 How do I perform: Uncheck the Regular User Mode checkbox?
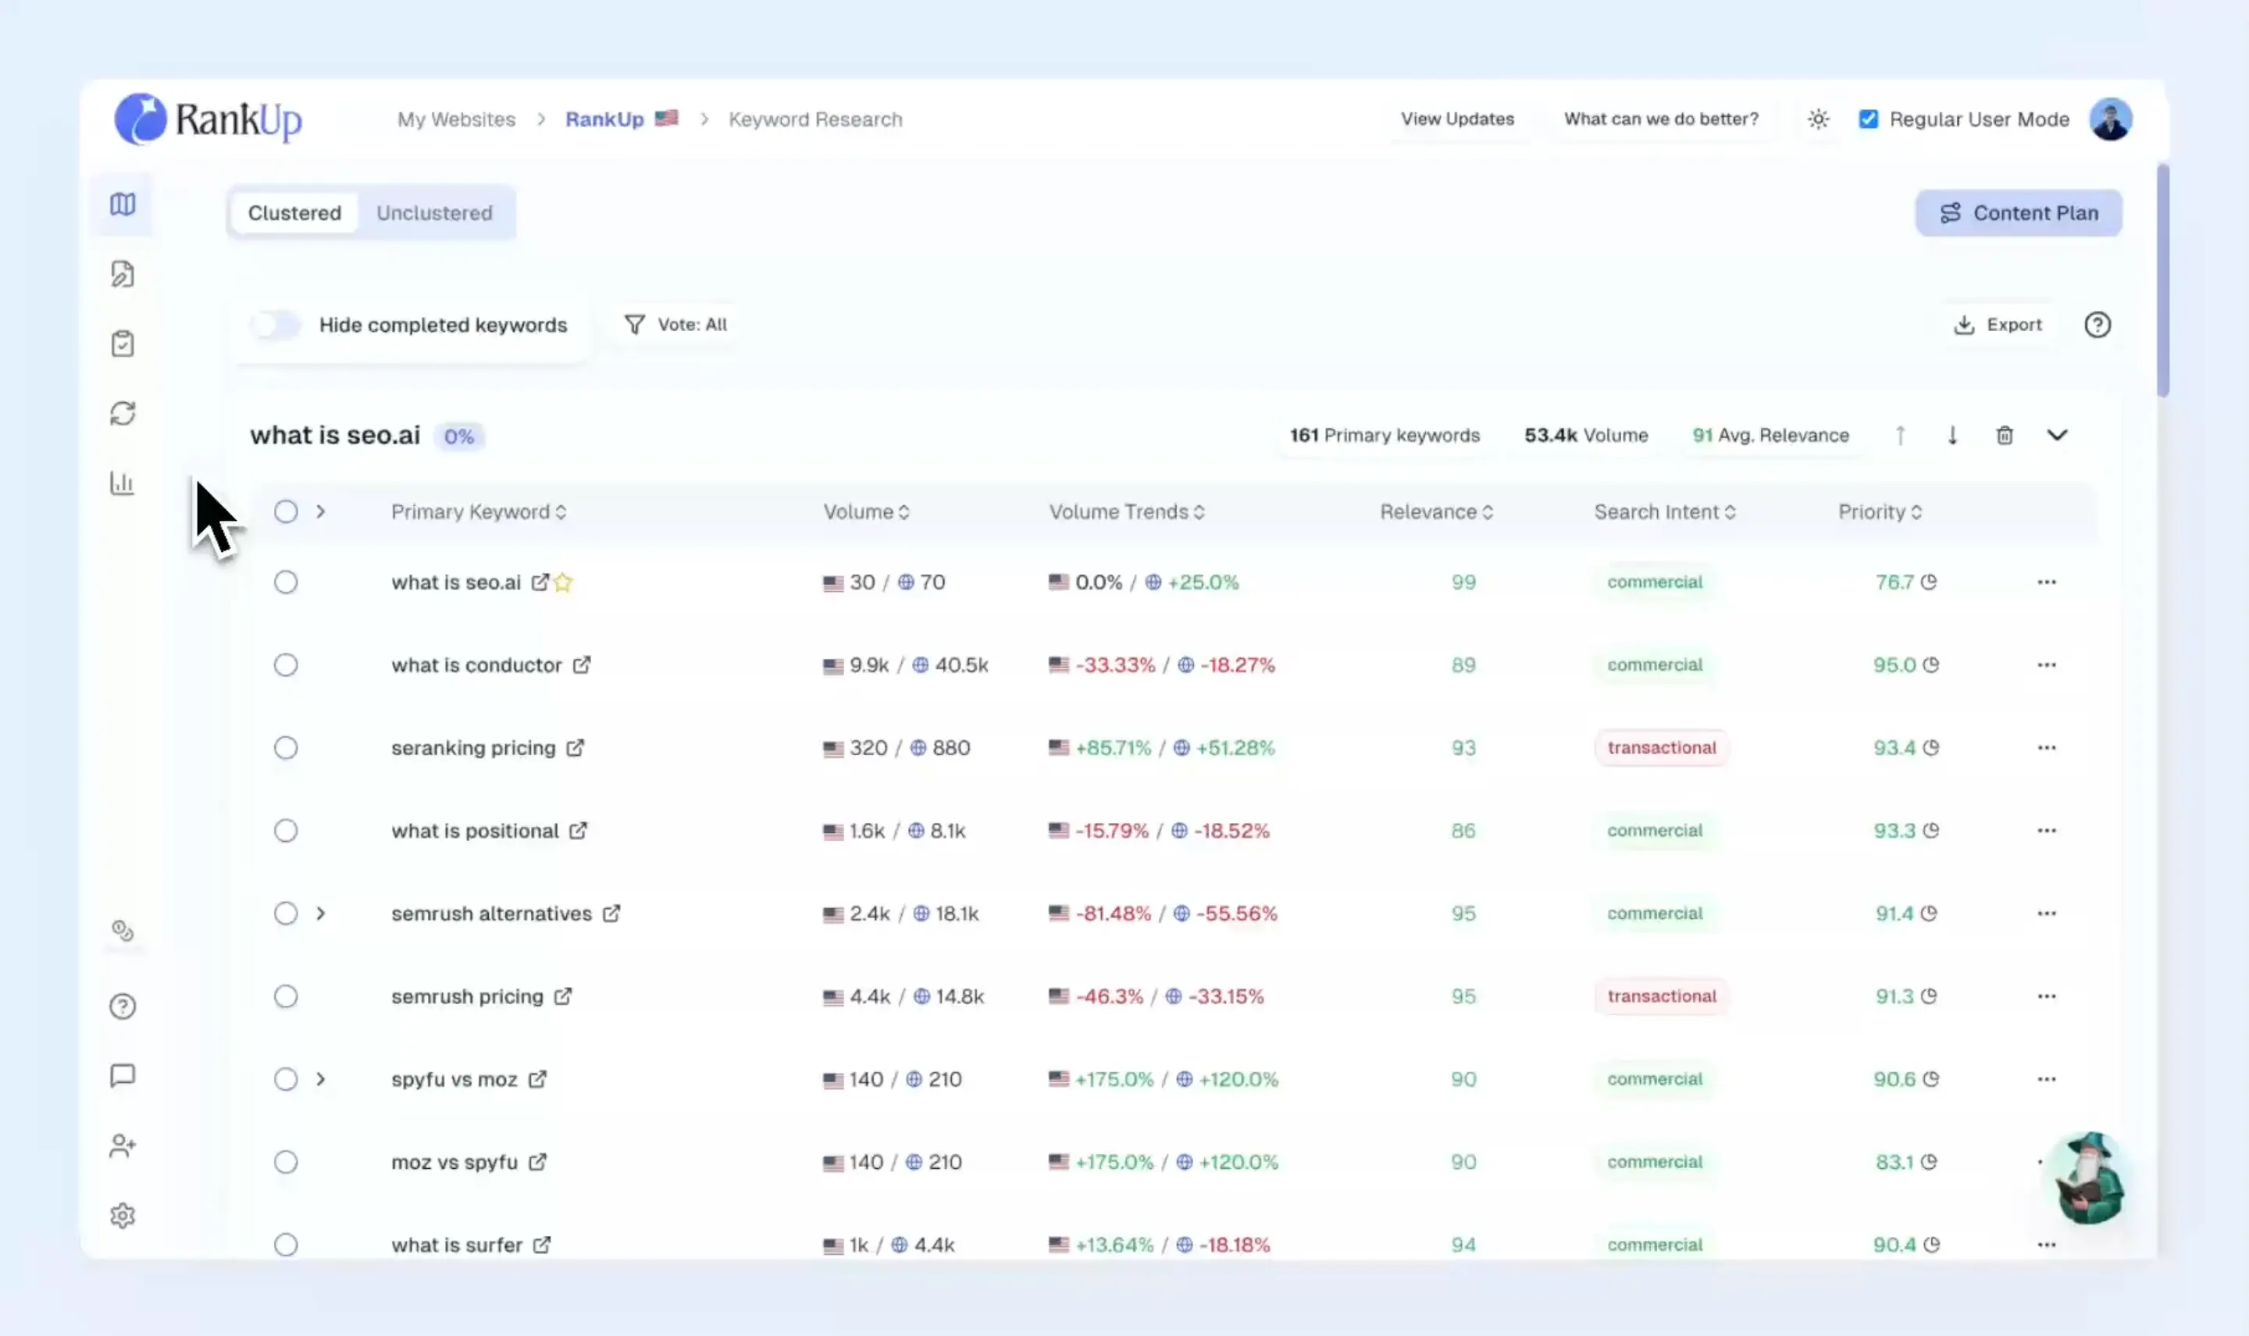[1868, 119]
